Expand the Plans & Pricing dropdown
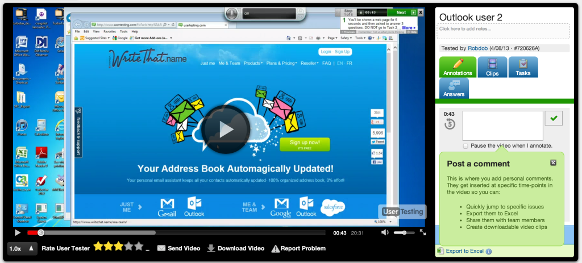 point(281,63)
